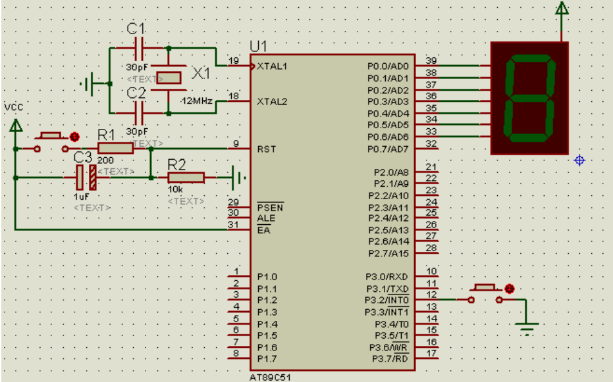Select the R2 10k resistor body
The width and height of the screenshot is (613, 382).
pos(186,177)
